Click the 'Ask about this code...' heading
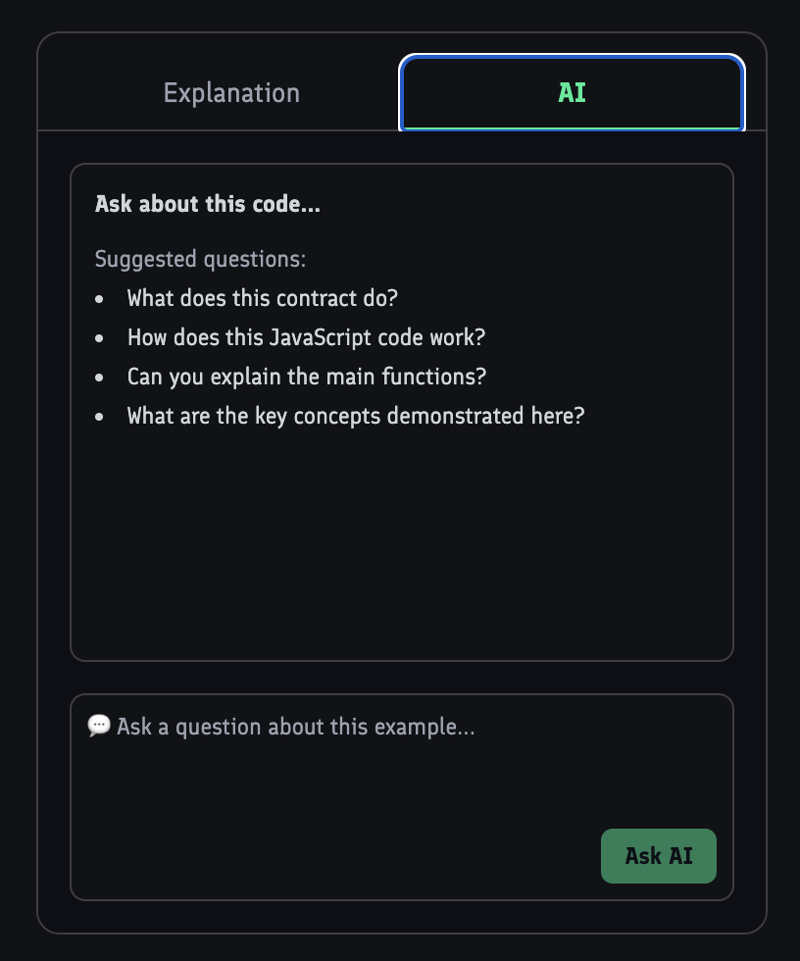Screen dimensions: 800x961 [207, 205]
